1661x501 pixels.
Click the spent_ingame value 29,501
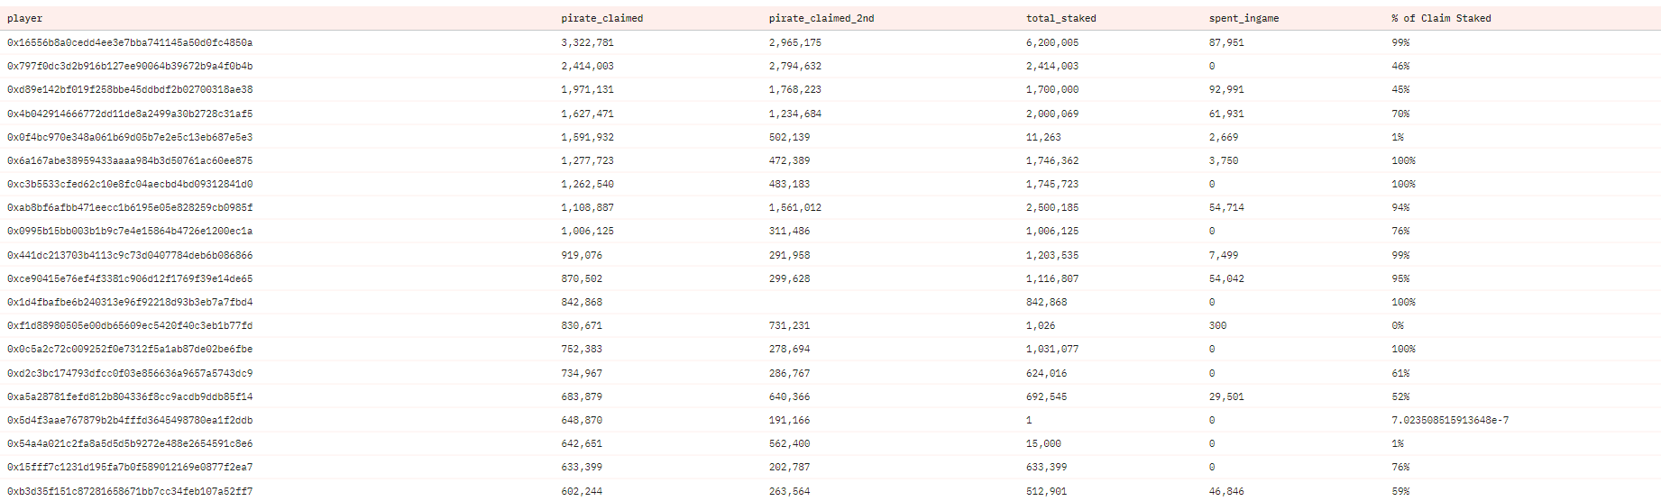click(x=1226, y=396)
